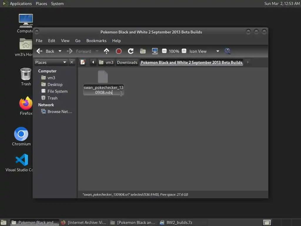Launch Firefox from the desktop
Image resolution: width=301 pixels, height=226 pixels.
click(x=26, y=106)
